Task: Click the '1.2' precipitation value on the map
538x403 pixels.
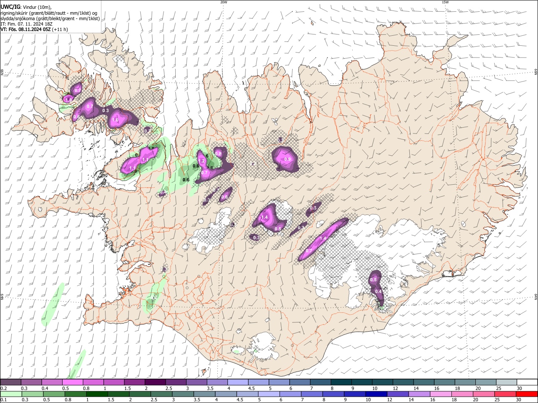Action: coord(201,161)
